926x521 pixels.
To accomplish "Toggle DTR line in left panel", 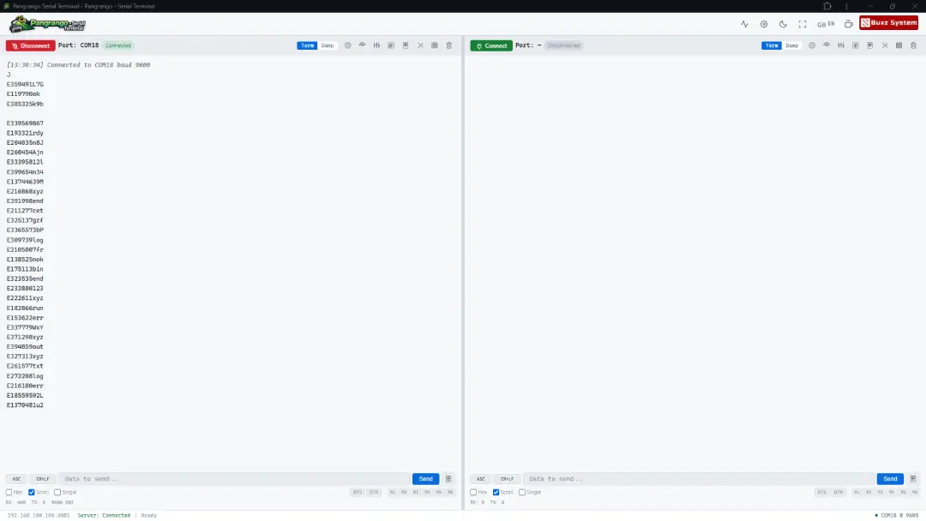I will pos(374,492).
